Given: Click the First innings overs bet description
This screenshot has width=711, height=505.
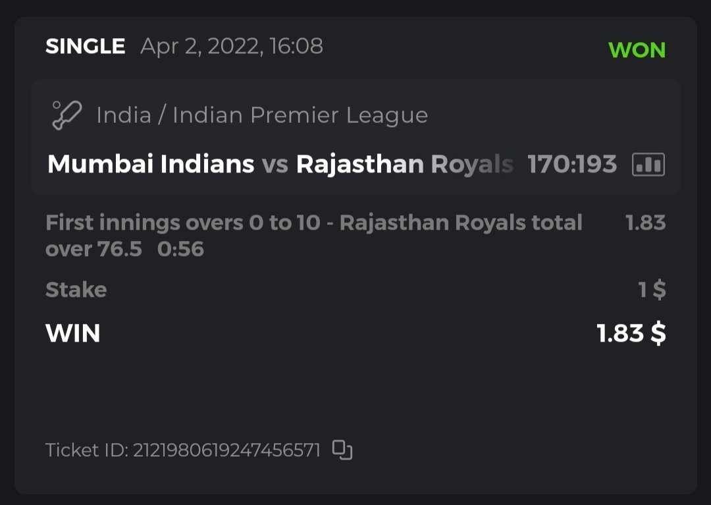Looking at the screenshot, I should click(x=313, y=223).
